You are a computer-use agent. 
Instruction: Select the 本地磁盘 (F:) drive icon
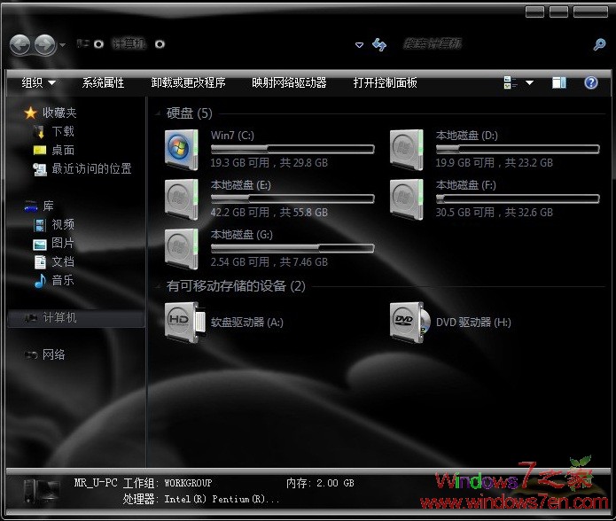[x=407, y=199]
